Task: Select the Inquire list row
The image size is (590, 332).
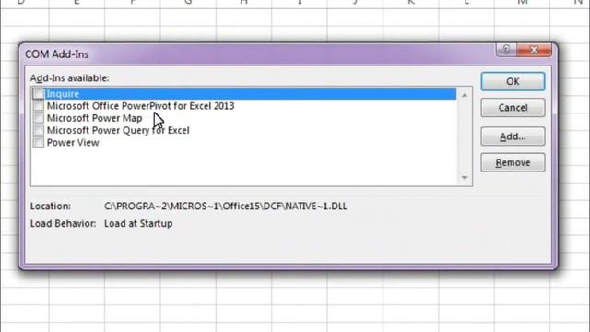Action: (244, 93)
